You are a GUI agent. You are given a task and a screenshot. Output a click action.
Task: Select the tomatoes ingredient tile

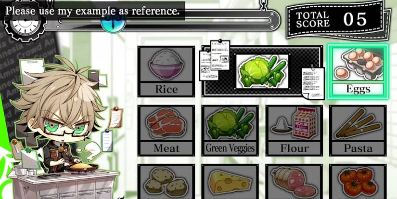[x=358, y=182]
